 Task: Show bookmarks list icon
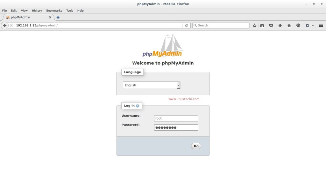pos(262,25)
